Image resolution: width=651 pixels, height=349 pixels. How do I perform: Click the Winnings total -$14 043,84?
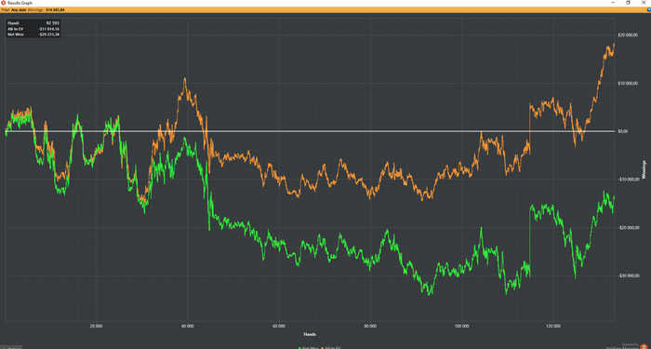tap(55, 9)
